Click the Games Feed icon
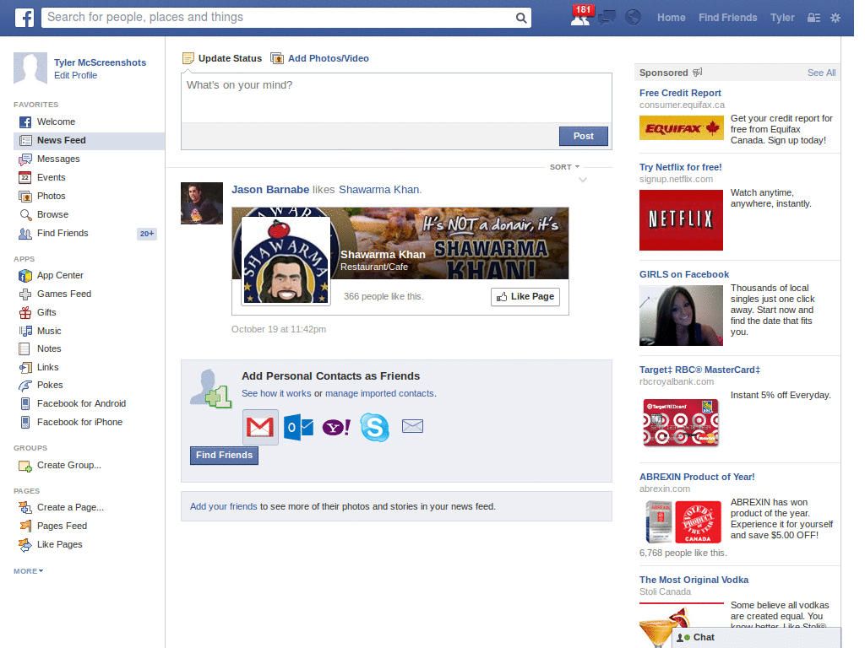Image resolution: width=865 pixels, height=648 pixels. [x=25, y=294]
